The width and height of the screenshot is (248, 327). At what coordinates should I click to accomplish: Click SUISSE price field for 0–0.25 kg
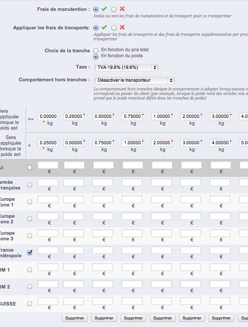pos(48,301)
